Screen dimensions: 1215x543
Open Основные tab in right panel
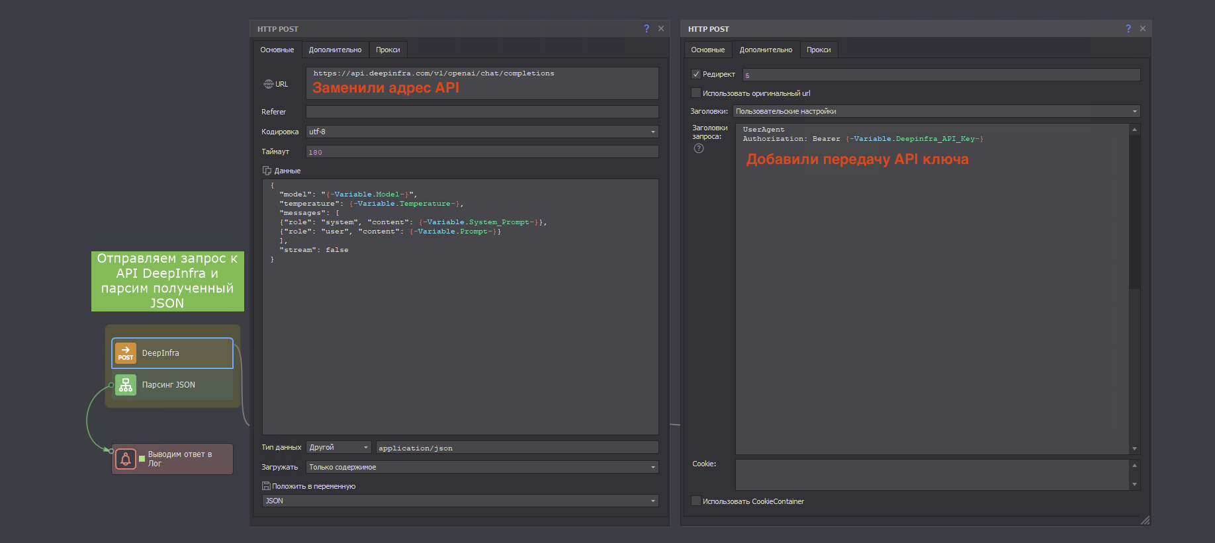[707, 50]
